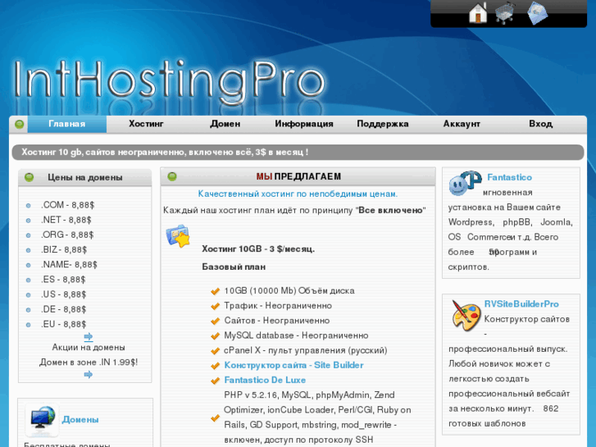
Task: Click bullet next to .ORG price
Action: pyautogui.click(x=28, y=235)
